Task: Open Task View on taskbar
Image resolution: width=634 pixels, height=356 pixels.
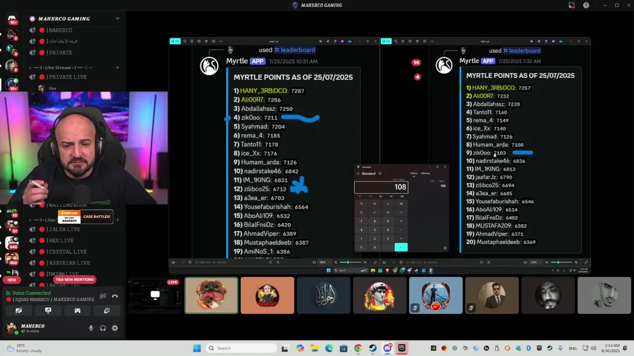Action: [x=285, y=348]
